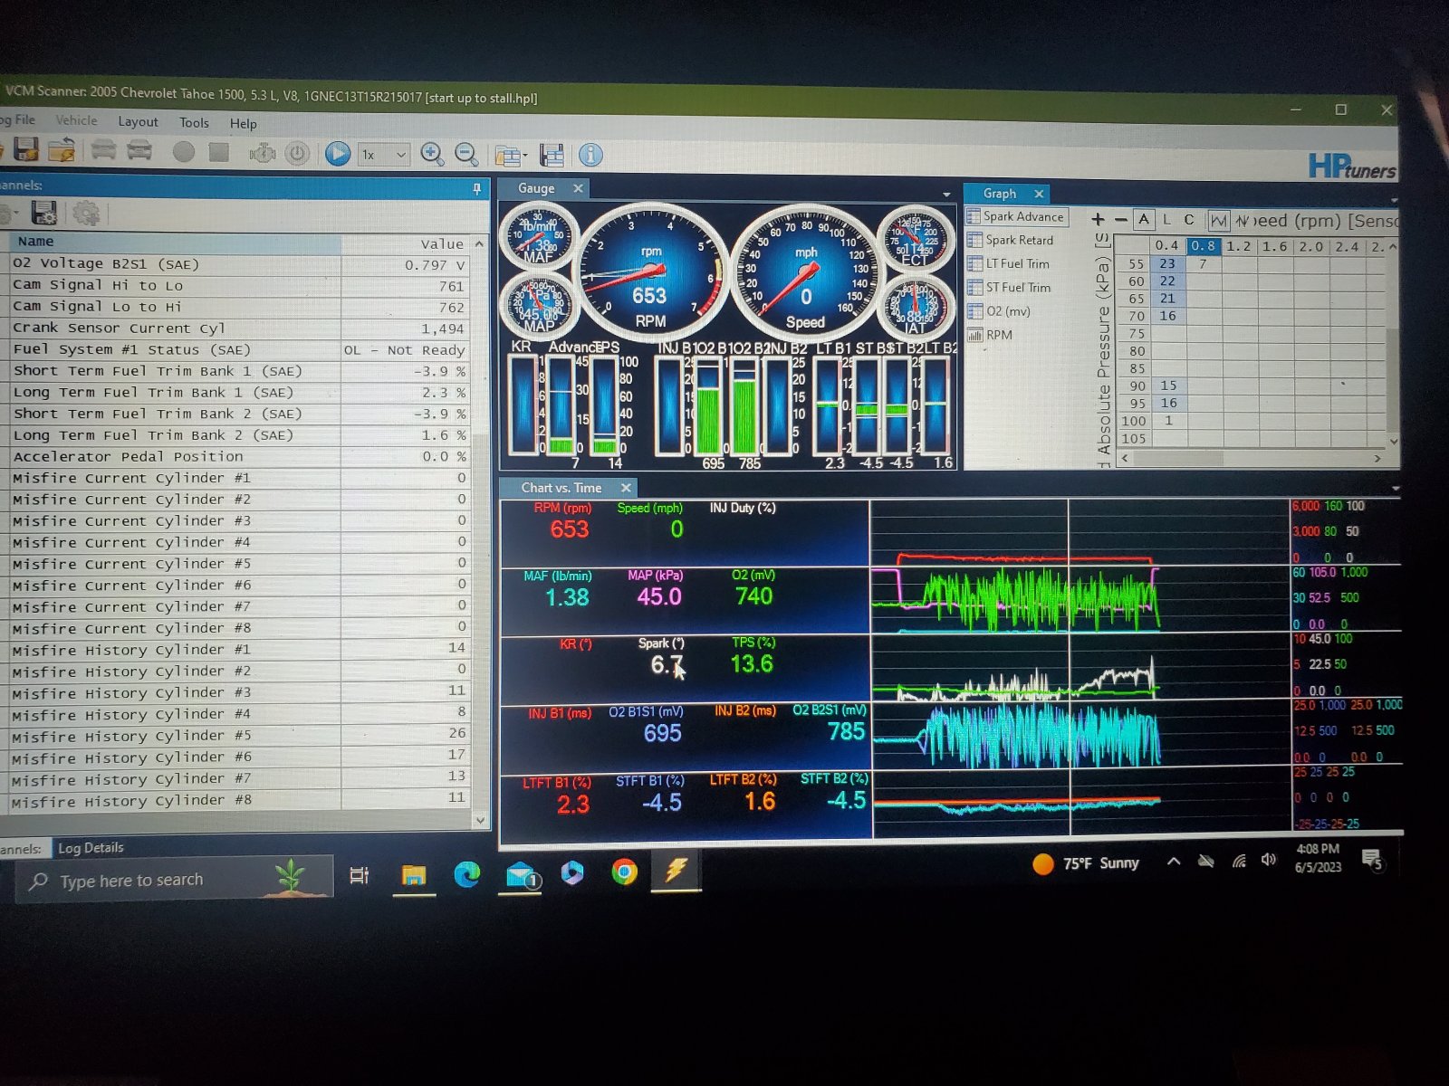Select Misfire History Cylinder #5 row
The image size is (1449, 1086).
pyautogui.click(x=239, y=735)
